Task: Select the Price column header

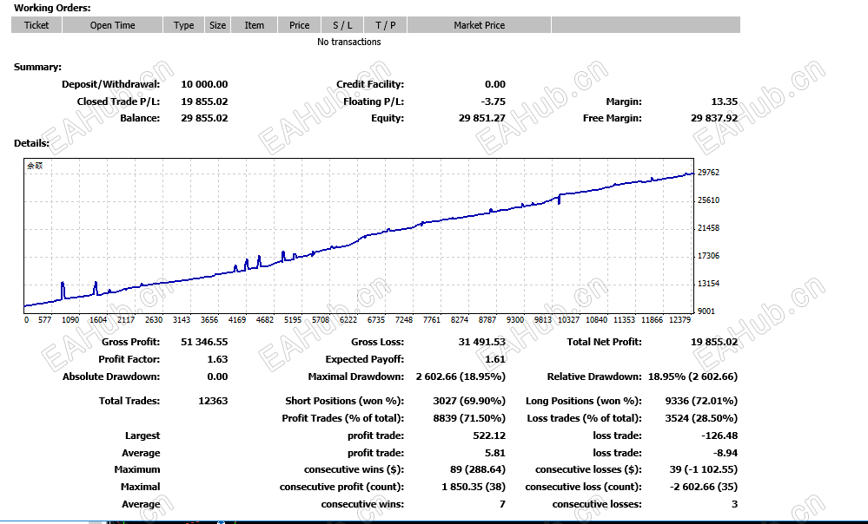Action: click(x=300, y=25)
